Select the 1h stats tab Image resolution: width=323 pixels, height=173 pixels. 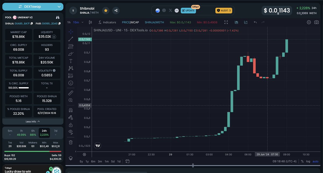[x=21, y=133]
